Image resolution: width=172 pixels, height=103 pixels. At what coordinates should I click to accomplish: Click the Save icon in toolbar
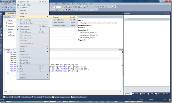coord(6,7)
